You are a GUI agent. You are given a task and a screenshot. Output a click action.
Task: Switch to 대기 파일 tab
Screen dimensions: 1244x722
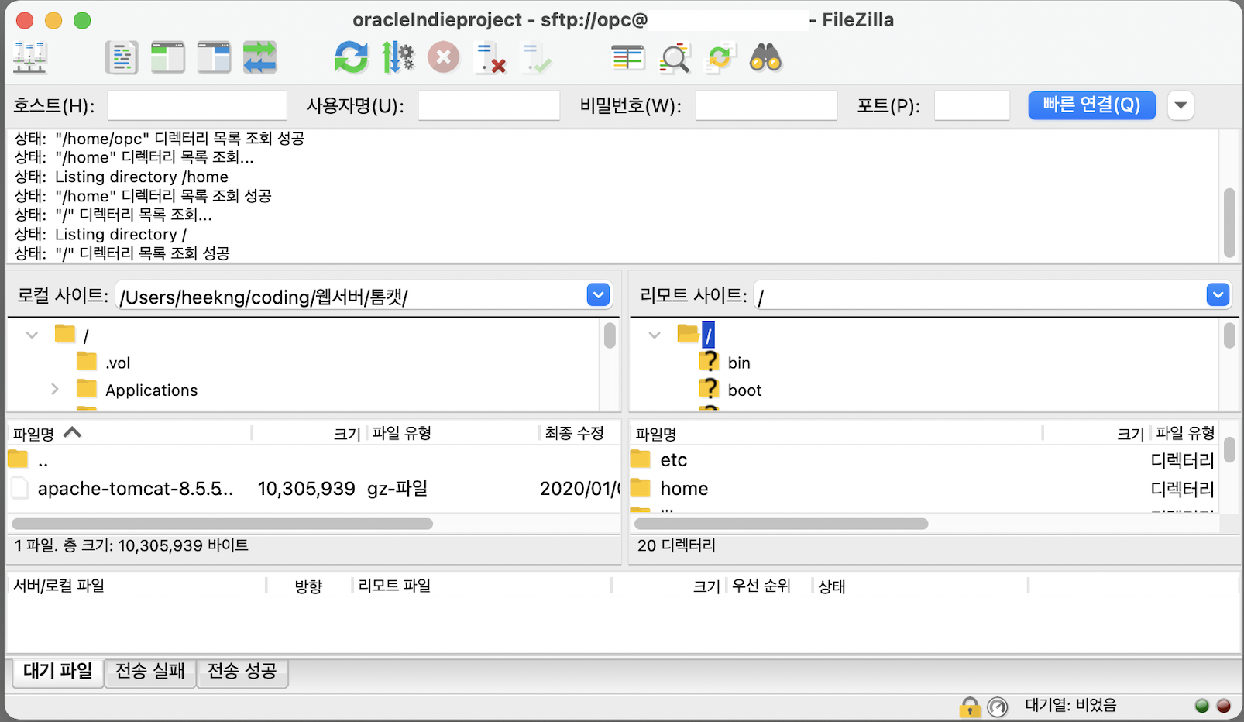[58, 671]
